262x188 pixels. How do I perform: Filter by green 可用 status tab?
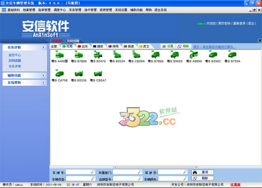click(x=68, y=46)
